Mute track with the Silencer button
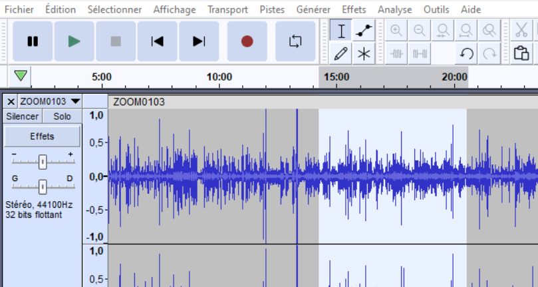The image size is (538, 287). (x=23, y=116)
